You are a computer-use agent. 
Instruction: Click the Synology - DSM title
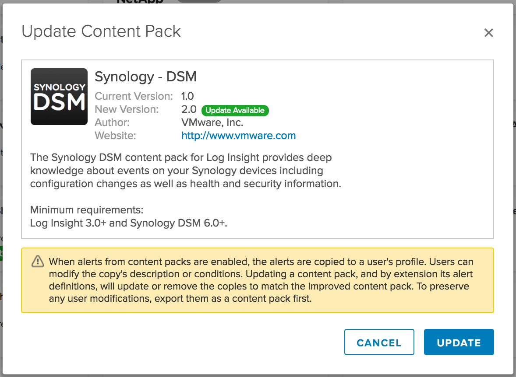145,77
